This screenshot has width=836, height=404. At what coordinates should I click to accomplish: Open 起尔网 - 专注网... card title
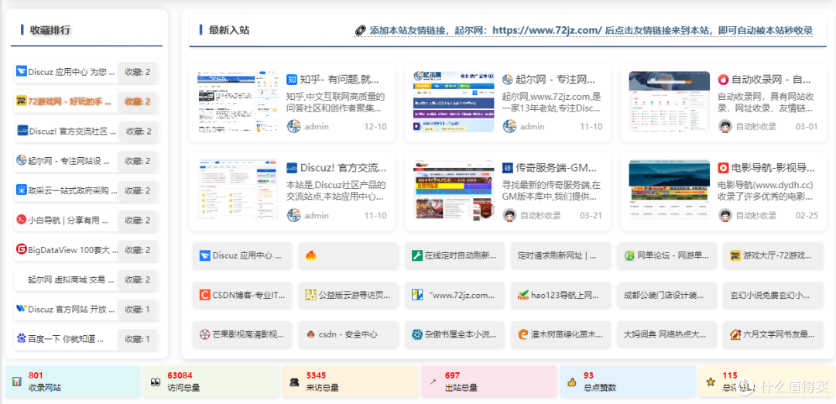(555, 80)
